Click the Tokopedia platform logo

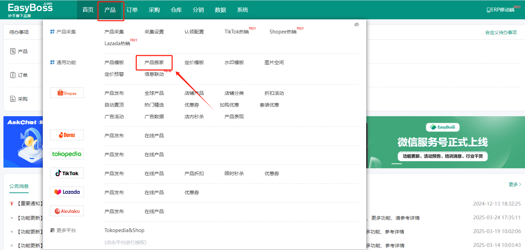[x=67, y=154]
